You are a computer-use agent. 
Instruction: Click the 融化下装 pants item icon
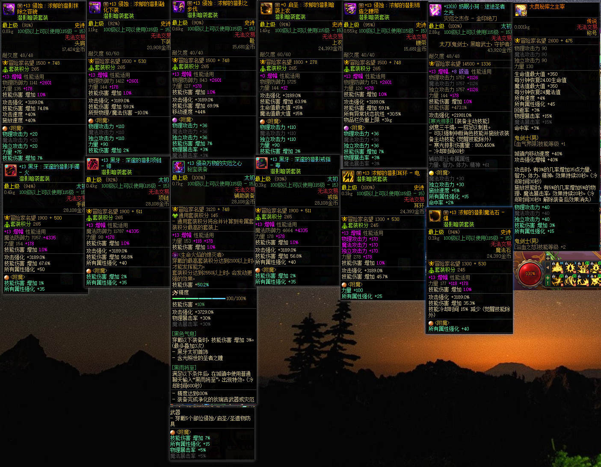(95, 8)
